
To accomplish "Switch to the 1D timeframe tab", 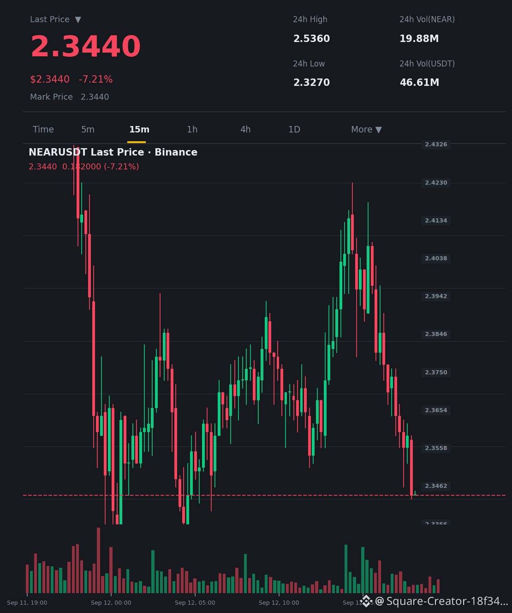I will pyautogui.click(x=294, y=130).
